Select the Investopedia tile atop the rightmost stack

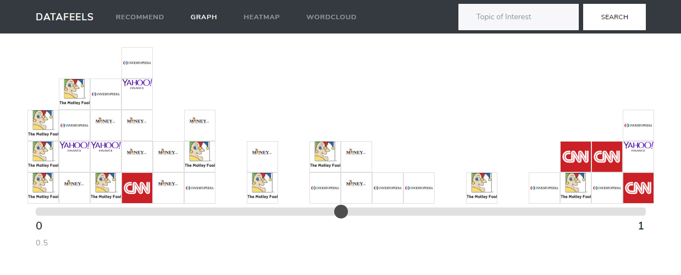click(638, 125)
